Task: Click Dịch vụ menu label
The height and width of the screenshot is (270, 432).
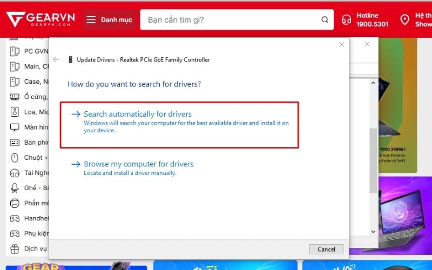Action: [36, 249]
